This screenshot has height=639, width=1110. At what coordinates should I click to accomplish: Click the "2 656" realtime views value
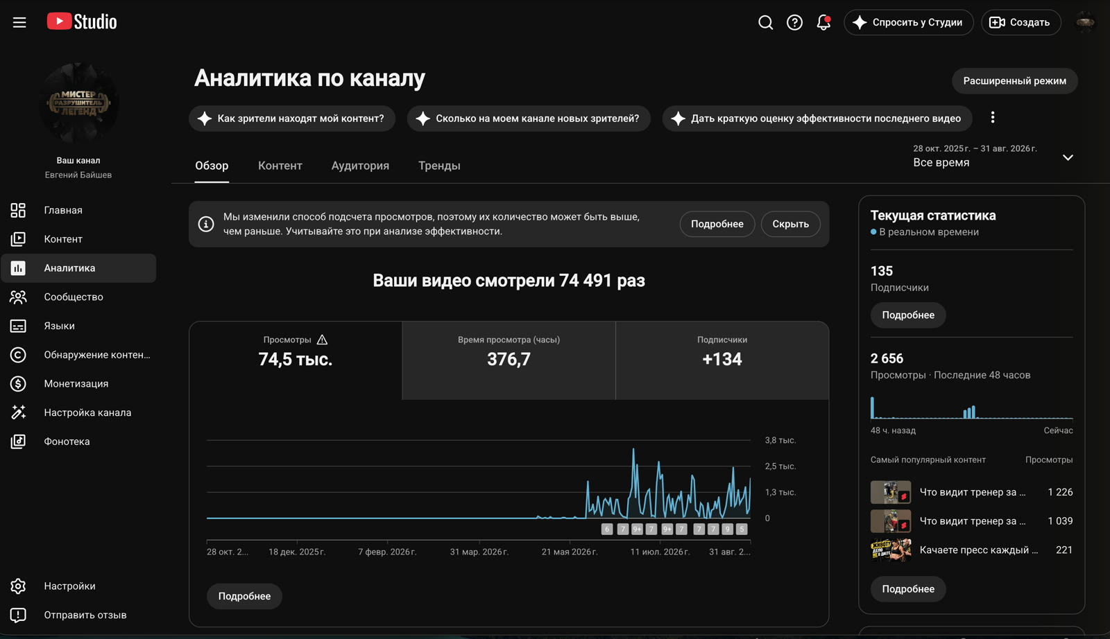(x=887, y=358)
